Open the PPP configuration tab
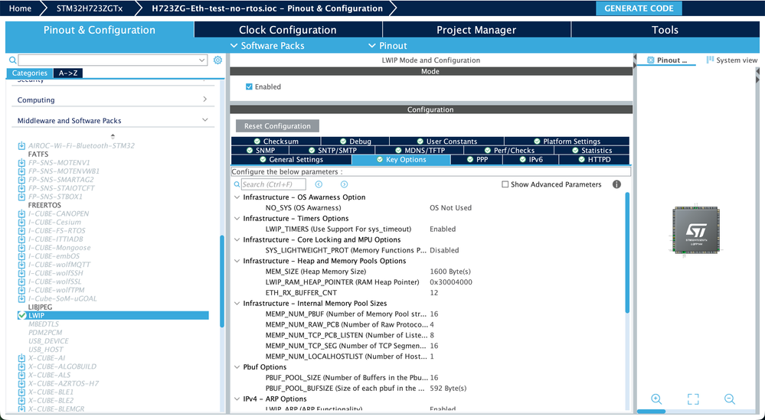The image size is (765, 420). 476,159
